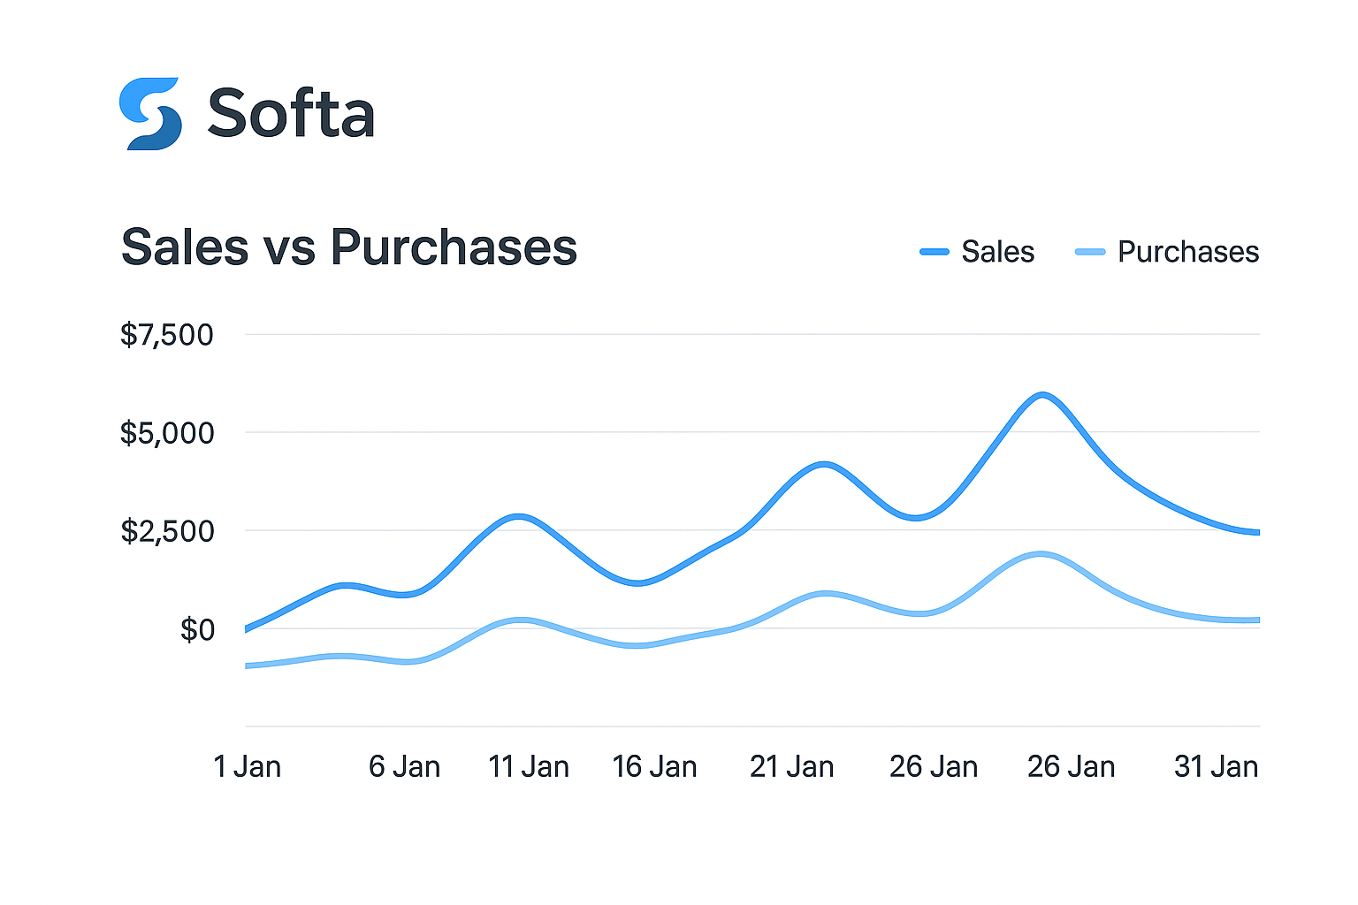1358x905 pixels.
Task: Select the '31 Jan' axis label
Action: [1216, 766]
